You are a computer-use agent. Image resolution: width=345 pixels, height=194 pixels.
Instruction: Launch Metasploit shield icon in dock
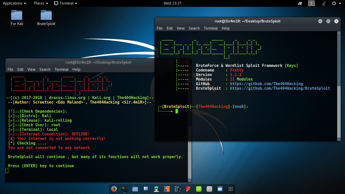coord(146,189)
